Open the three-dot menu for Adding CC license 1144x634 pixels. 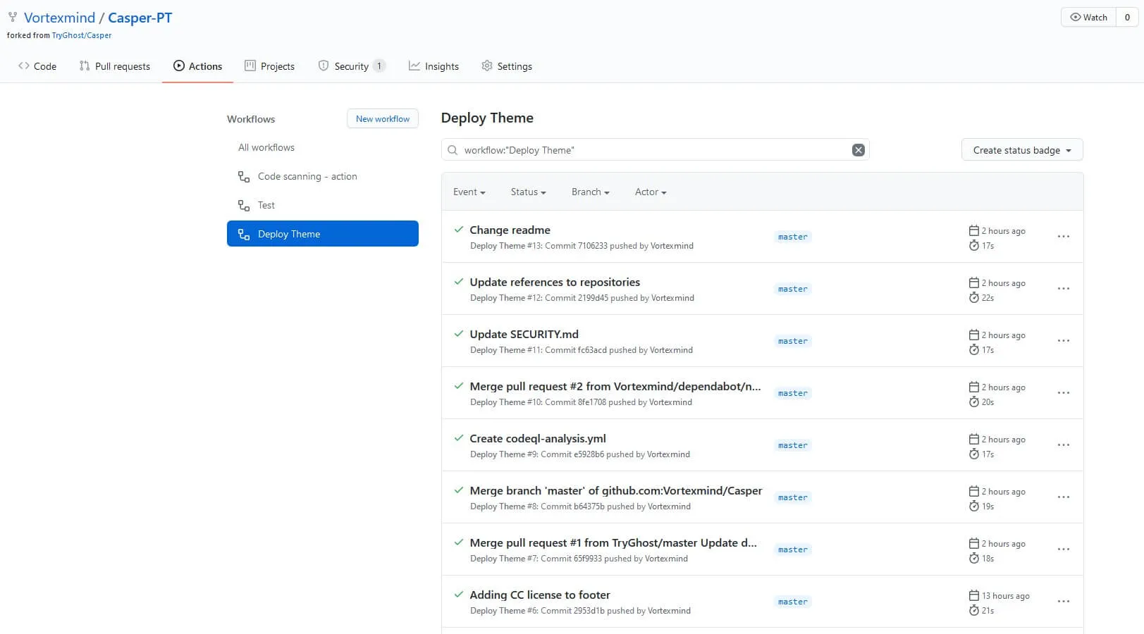pos(1064,602)
